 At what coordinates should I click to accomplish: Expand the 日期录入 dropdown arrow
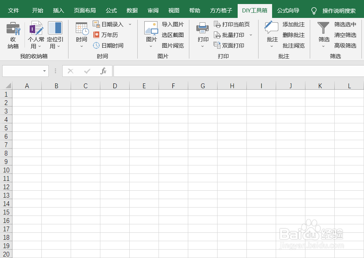tap(130, 24)
